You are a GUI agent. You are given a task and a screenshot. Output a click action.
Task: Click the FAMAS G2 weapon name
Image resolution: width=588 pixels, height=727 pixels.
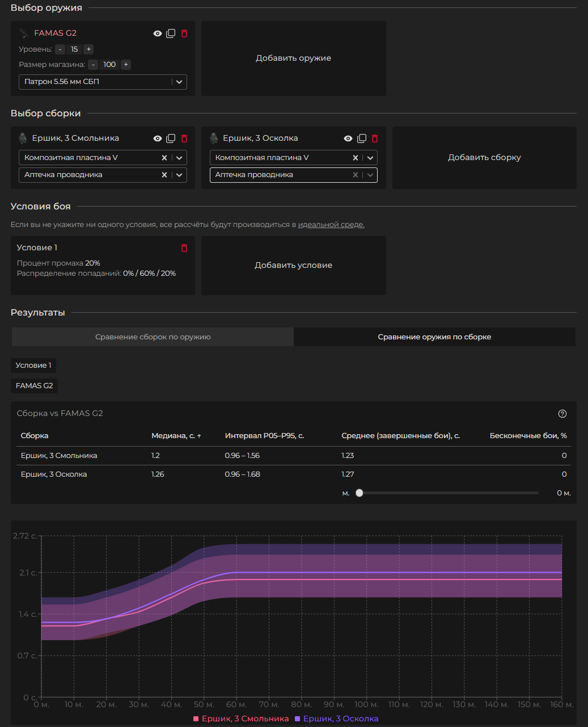pyautogui.click(x=55, y=33)
